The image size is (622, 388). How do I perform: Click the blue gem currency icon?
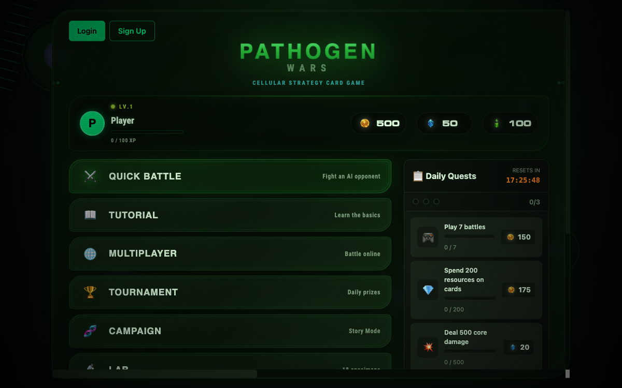pos(431,123)
